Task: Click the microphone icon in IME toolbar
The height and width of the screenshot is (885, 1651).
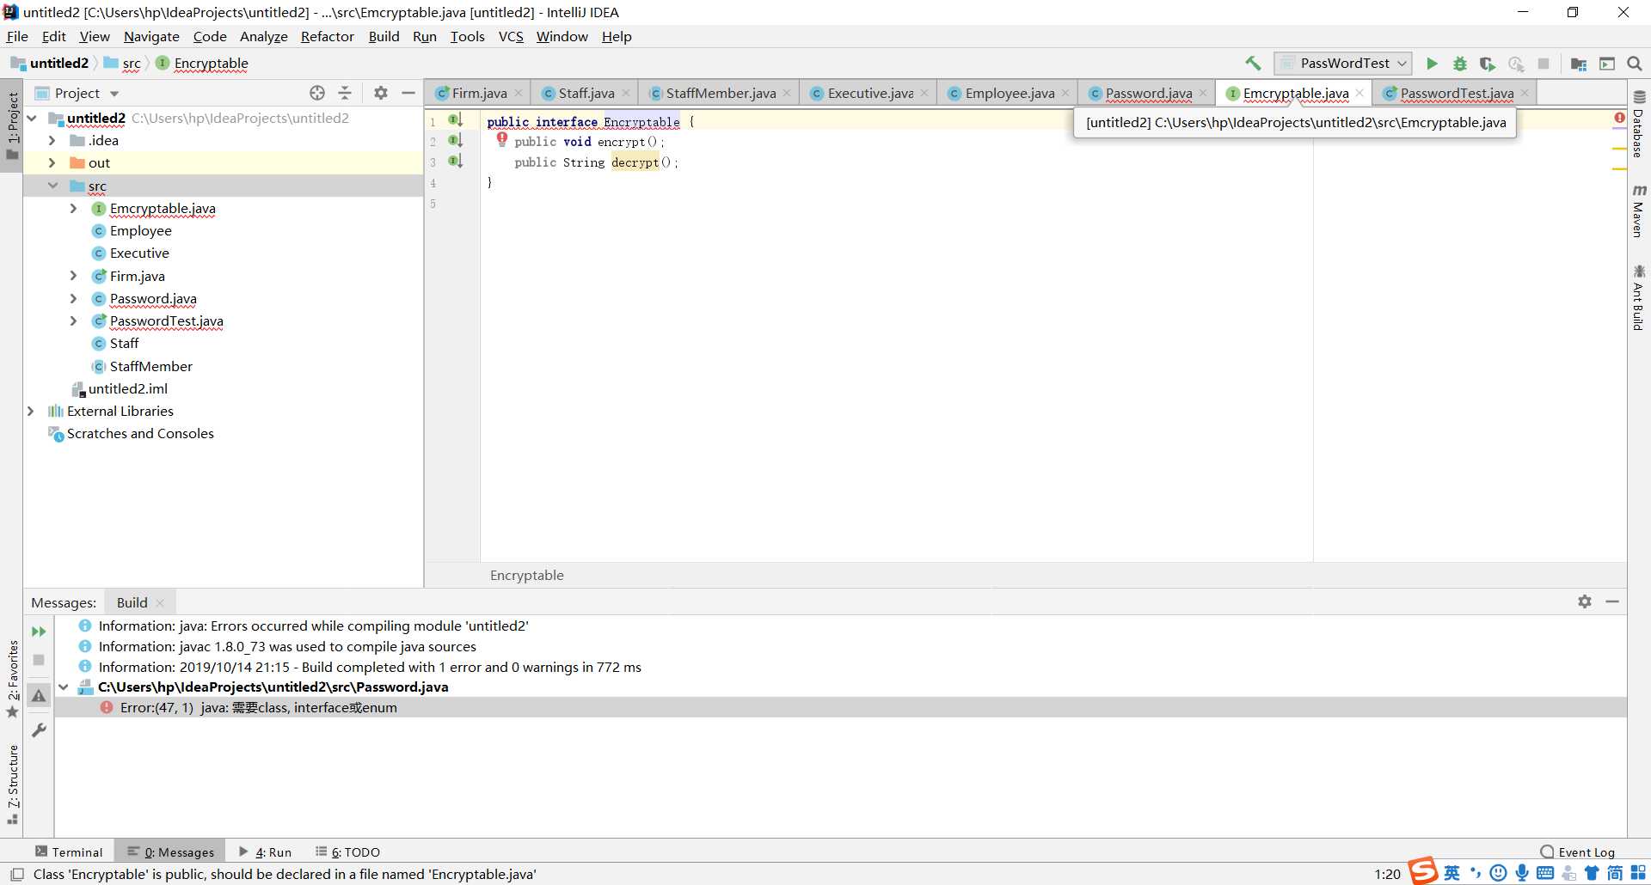Action: click(1522, 873)
